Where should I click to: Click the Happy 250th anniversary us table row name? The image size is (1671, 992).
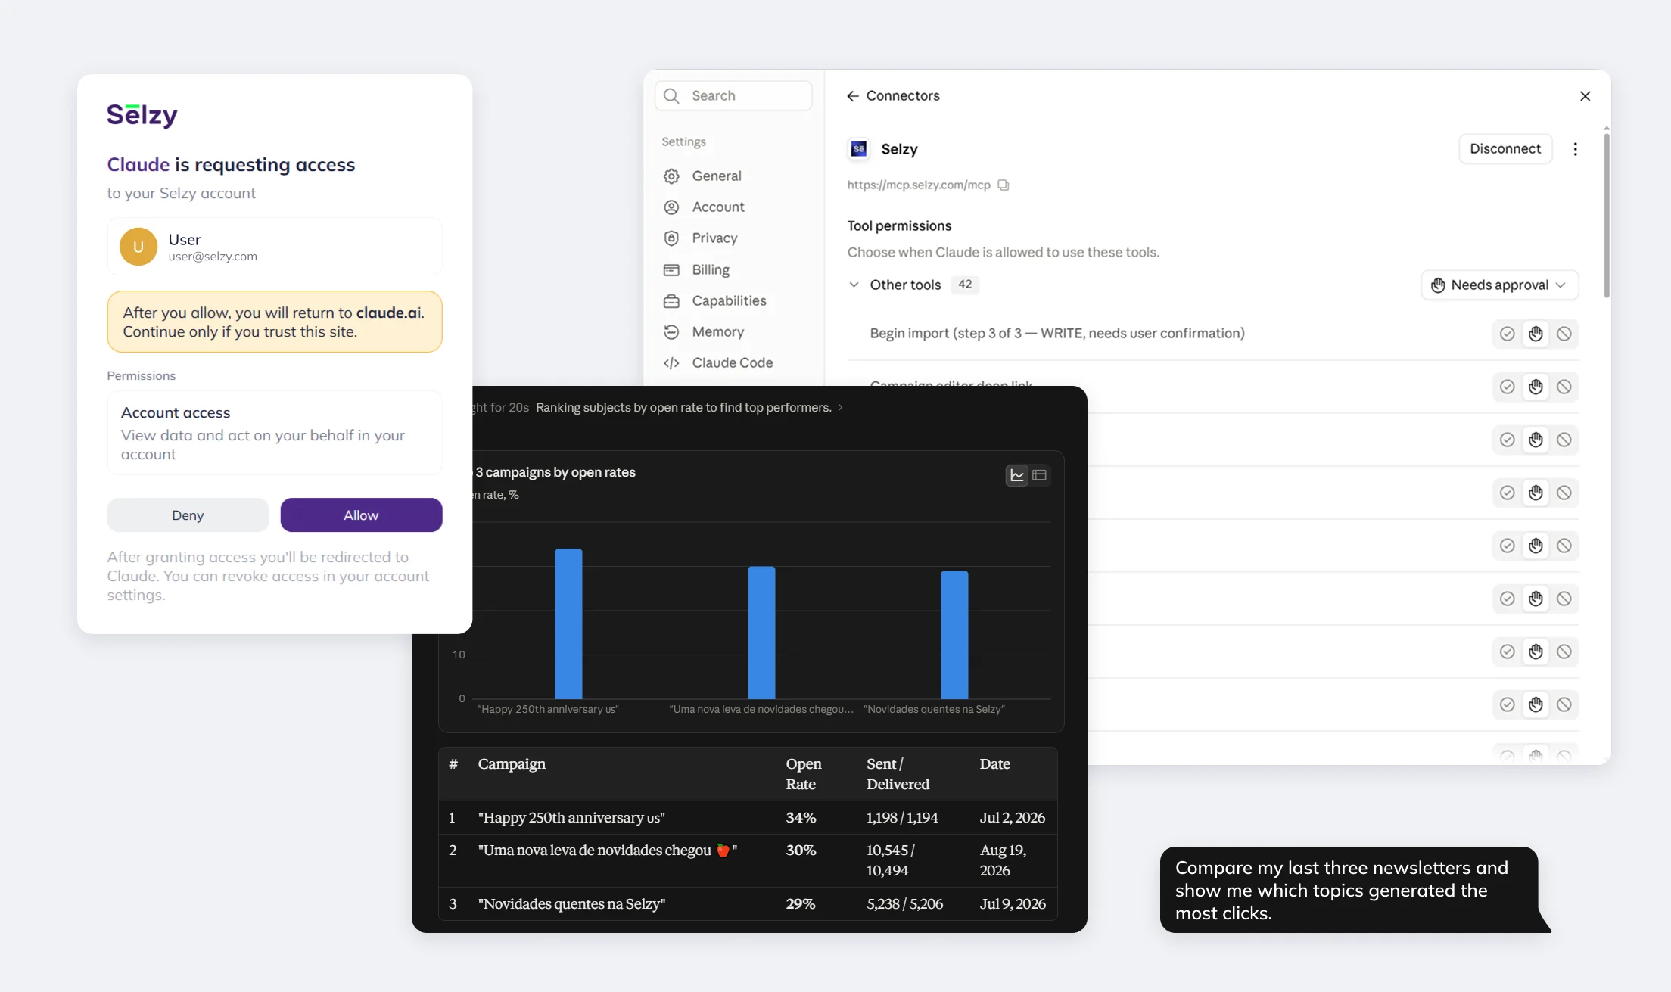(571, 818)
